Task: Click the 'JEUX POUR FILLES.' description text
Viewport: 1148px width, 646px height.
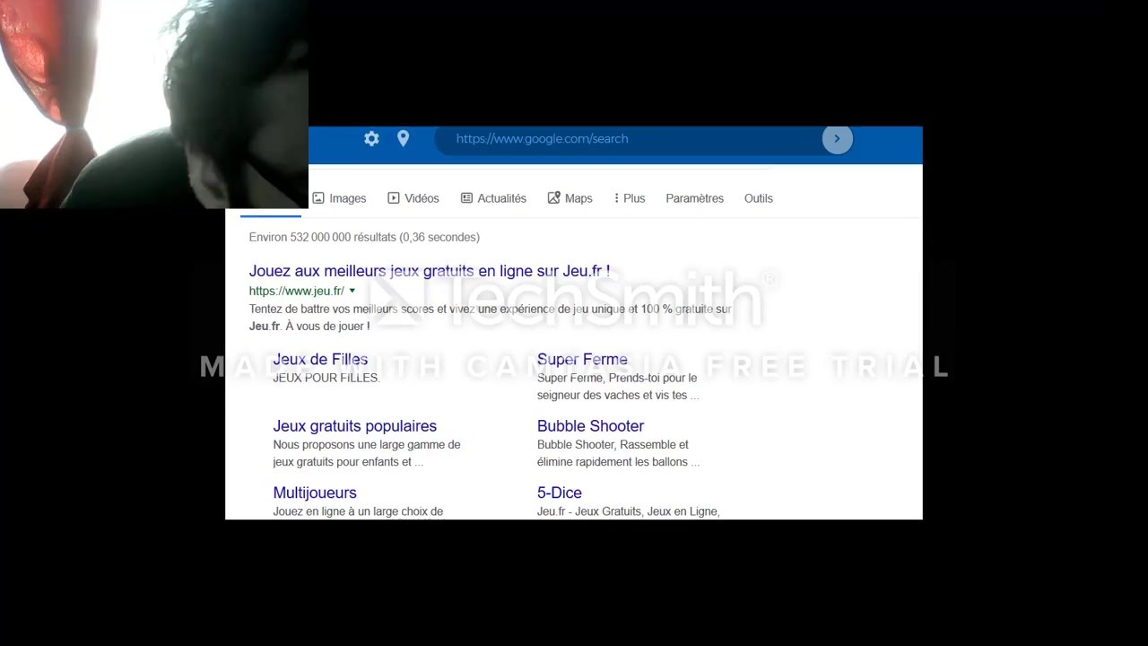Action: coord(326,378)
